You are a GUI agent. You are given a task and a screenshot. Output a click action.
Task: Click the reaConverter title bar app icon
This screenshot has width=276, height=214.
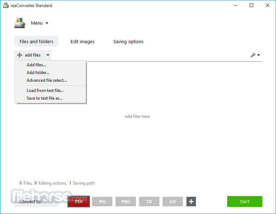point(6,6)
